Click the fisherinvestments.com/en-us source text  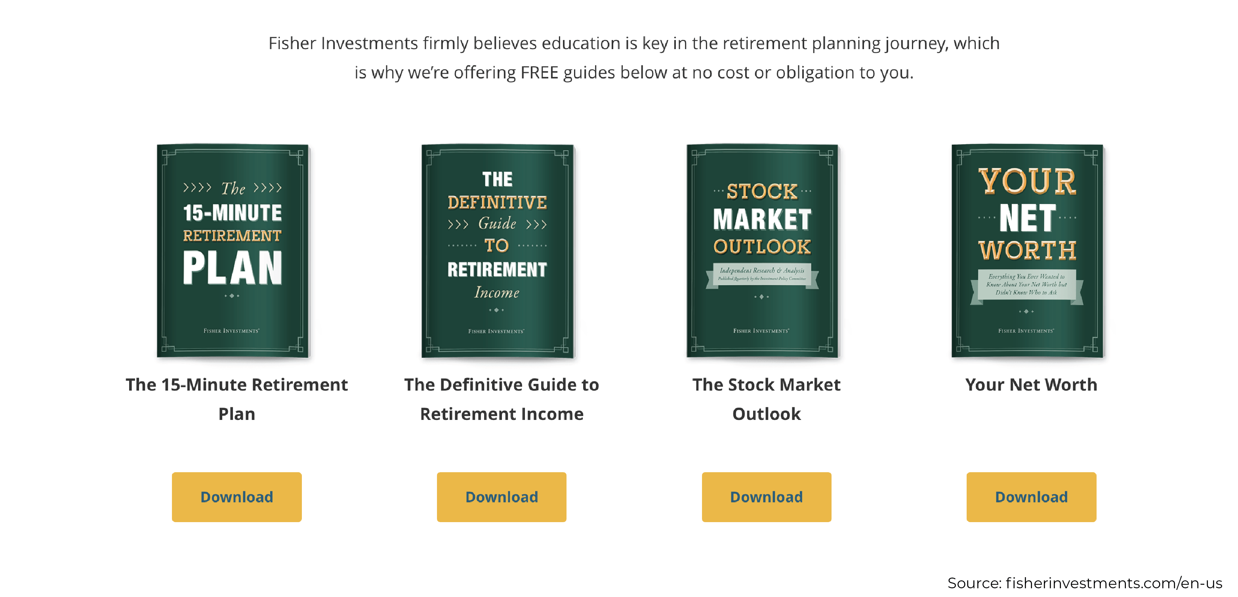1114,583
